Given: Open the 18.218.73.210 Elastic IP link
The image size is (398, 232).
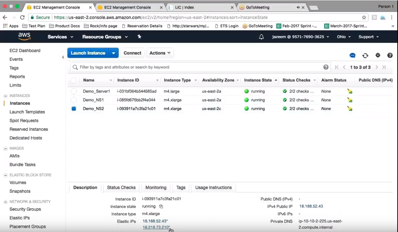Looking at the screenshot, I should (x=156, y=228).
